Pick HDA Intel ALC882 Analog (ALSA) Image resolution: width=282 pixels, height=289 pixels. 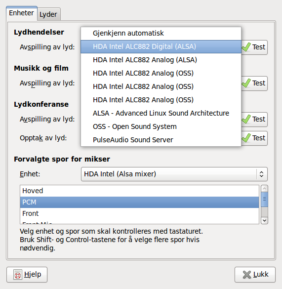tap(161, 60)
